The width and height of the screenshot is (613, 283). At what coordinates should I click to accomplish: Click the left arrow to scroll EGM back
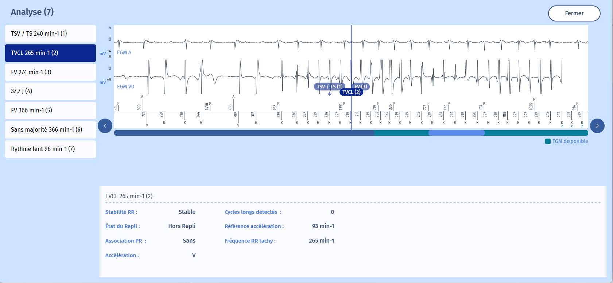(105, 126)
